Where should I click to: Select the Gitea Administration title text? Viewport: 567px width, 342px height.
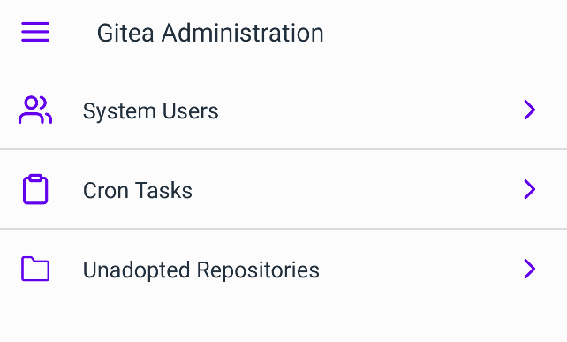click(210, 33)
